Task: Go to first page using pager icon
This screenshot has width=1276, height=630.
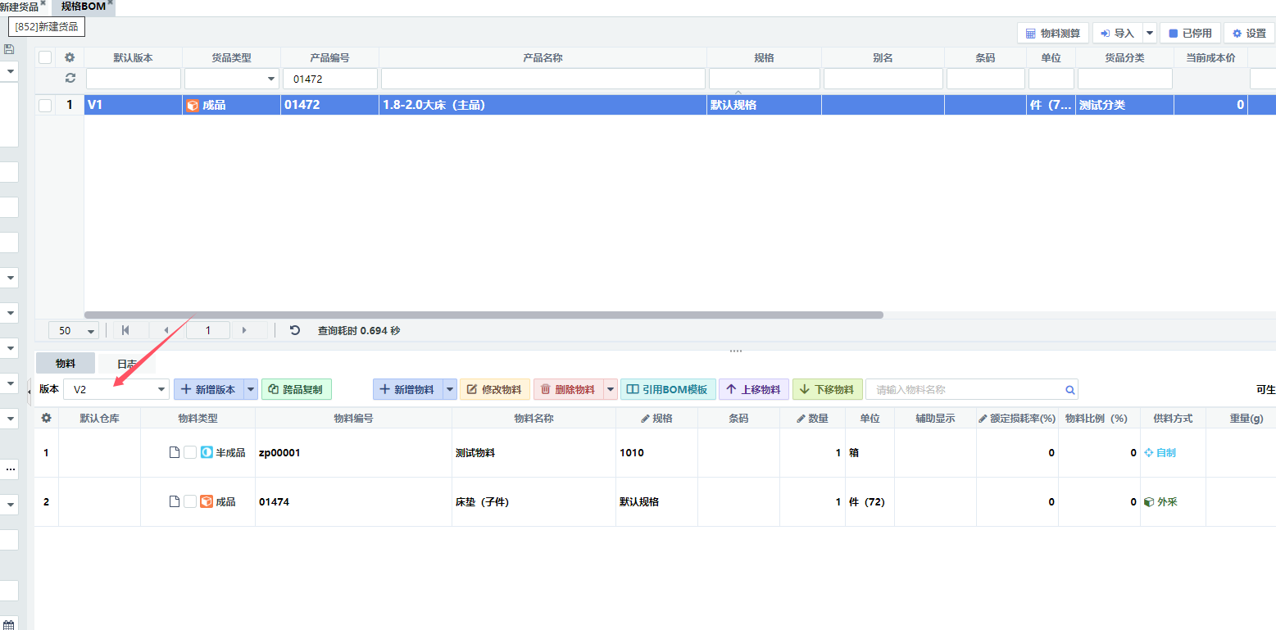Action: 125,330
